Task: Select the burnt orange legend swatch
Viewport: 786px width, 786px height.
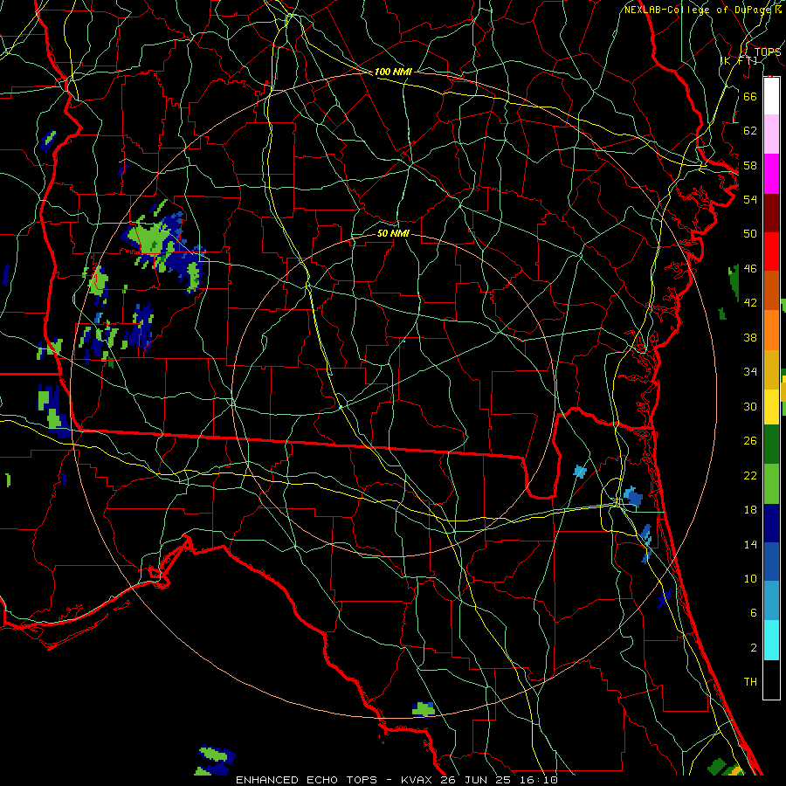Action: (771, 290)
